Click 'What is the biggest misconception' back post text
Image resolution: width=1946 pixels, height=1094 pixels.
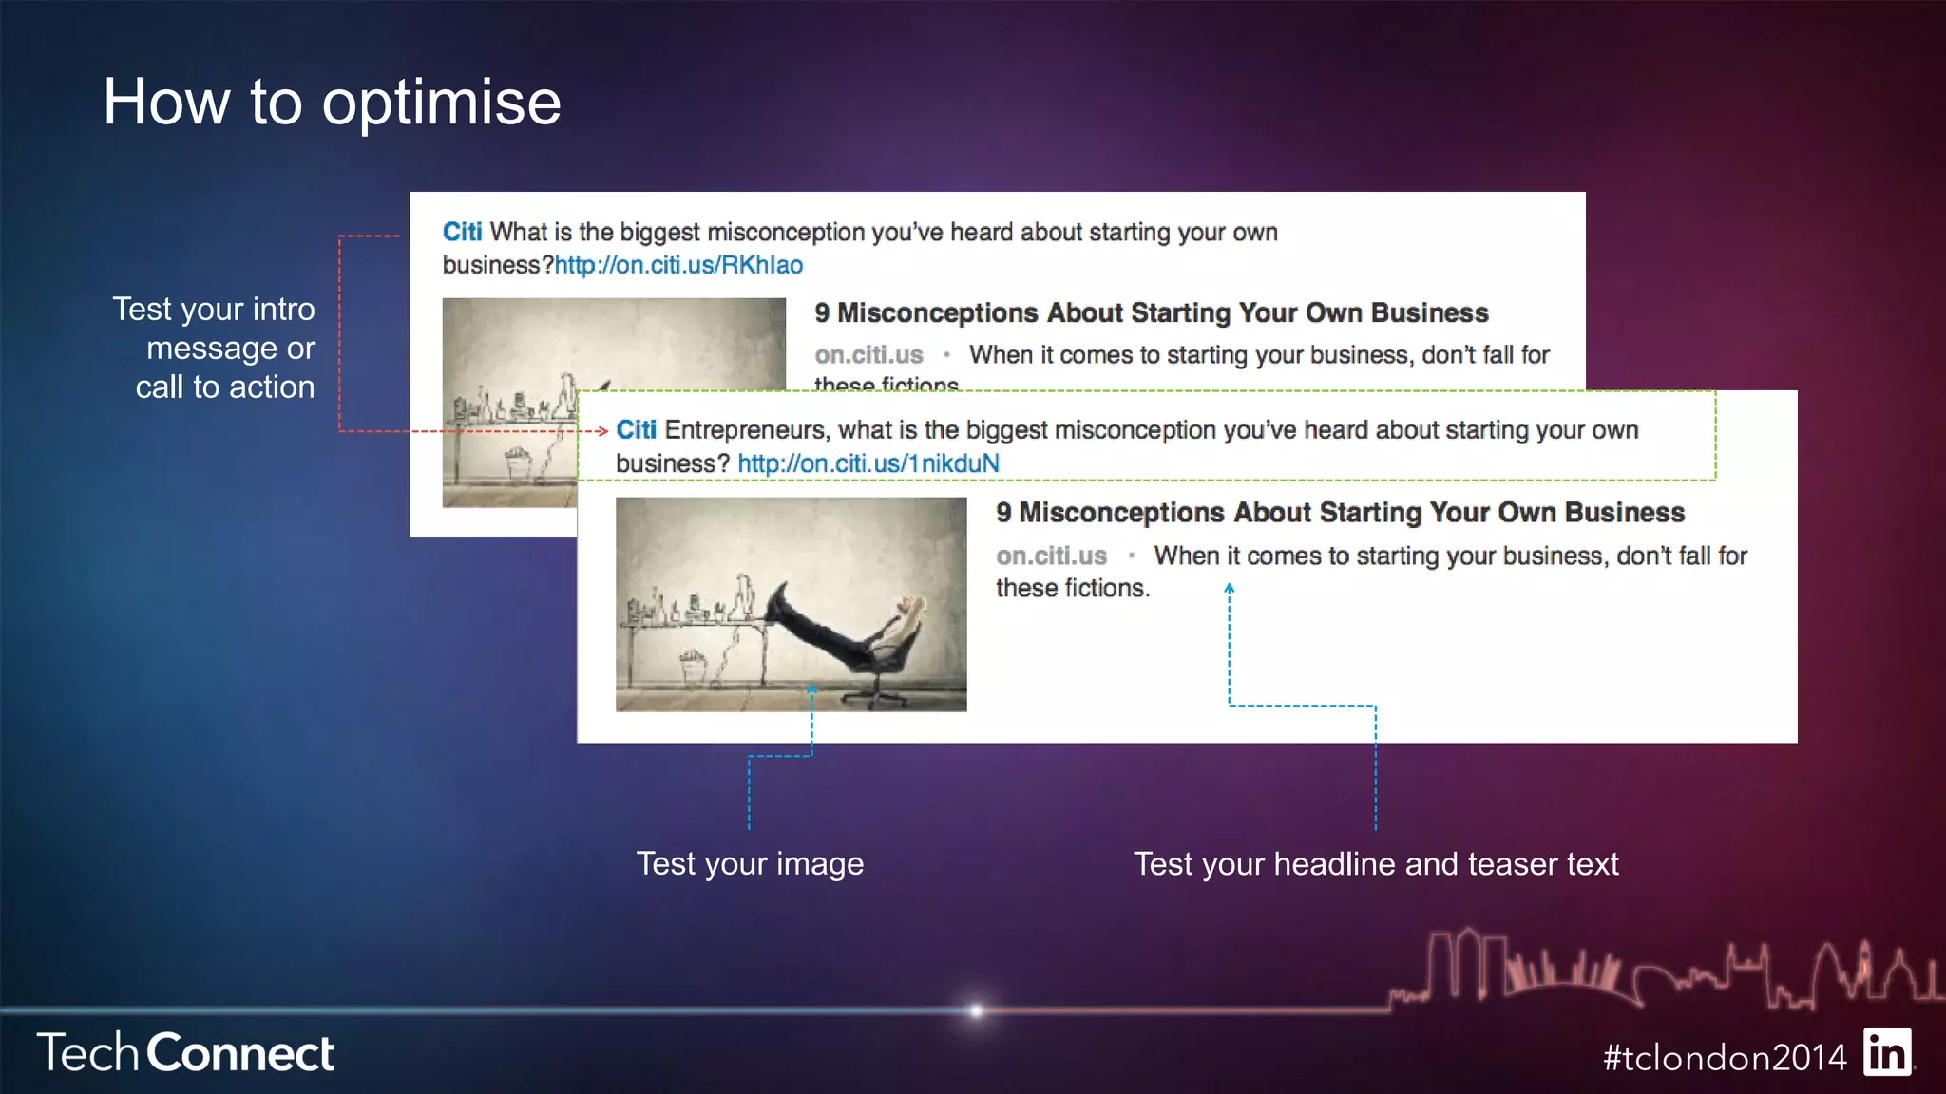pyautogui.click(x=860, y=248)
